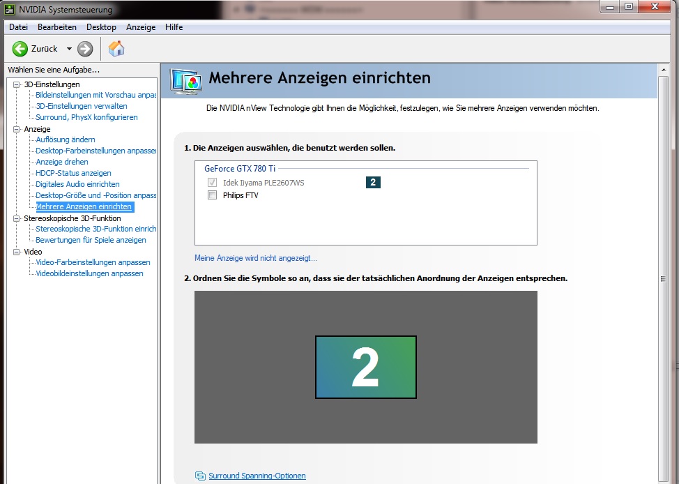This screenshot has width=679, height=484.
Task: Open Surround Spanning-Optionen link
Action: point(257,476)
